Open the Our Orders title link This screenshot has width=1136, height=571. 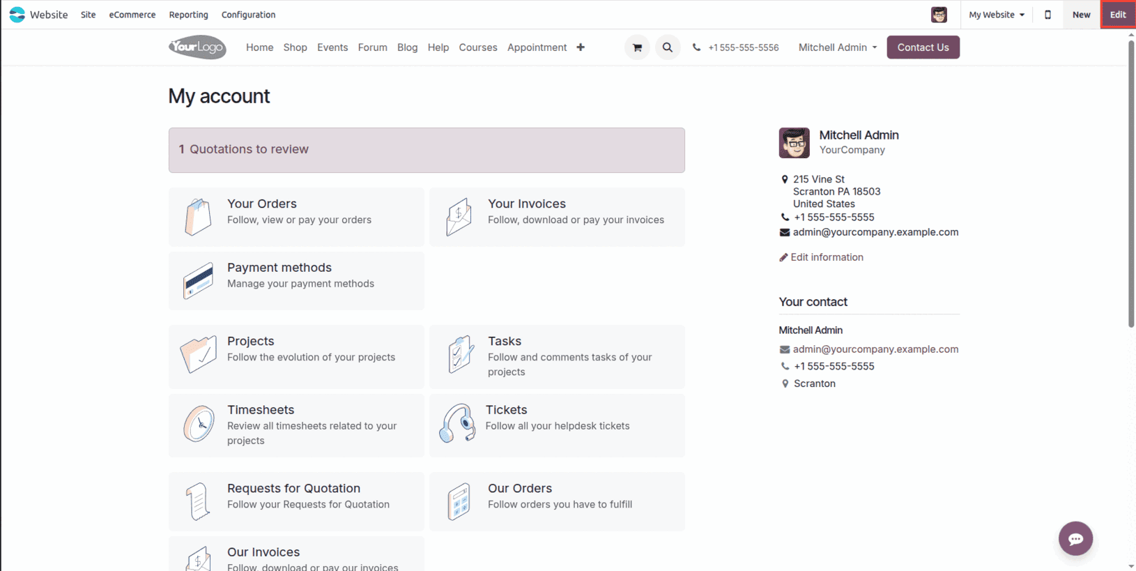click(520, 489)
